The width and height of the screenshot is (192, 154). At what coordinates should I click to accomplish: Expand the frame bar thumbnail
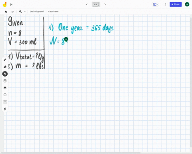[x=96, y=4]
